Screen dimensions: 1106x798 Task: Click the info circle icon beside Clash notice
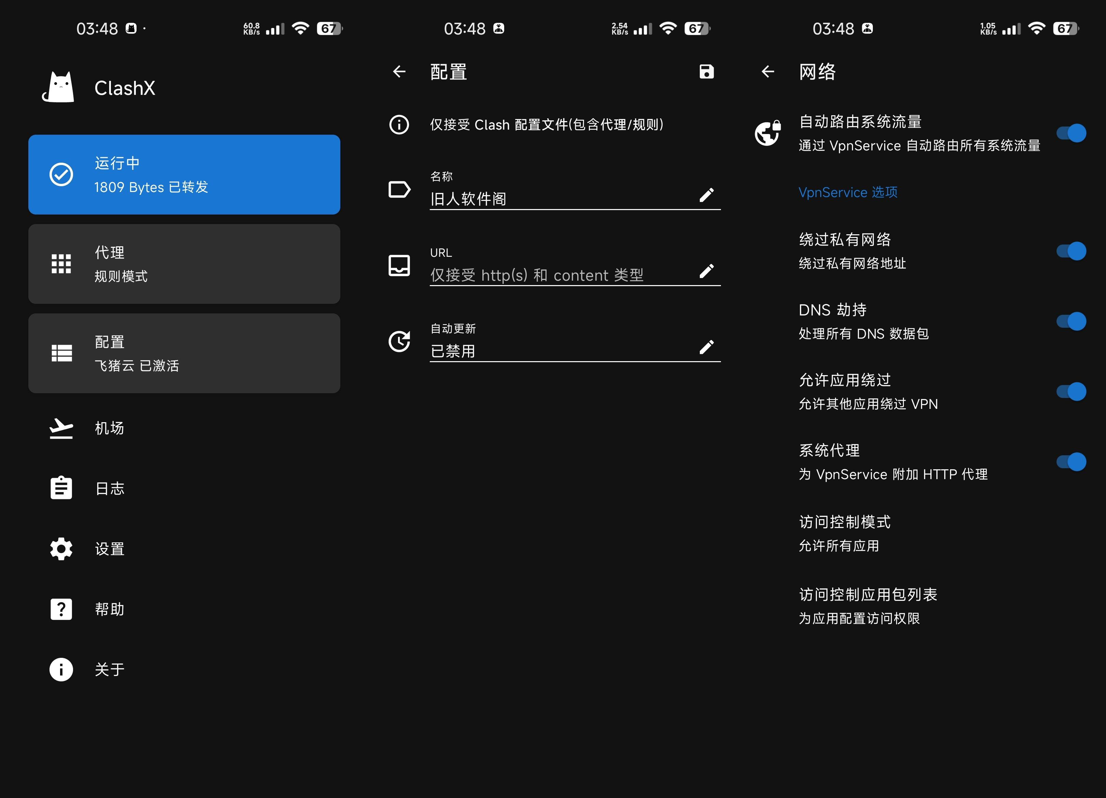click(x=399, y=125)
